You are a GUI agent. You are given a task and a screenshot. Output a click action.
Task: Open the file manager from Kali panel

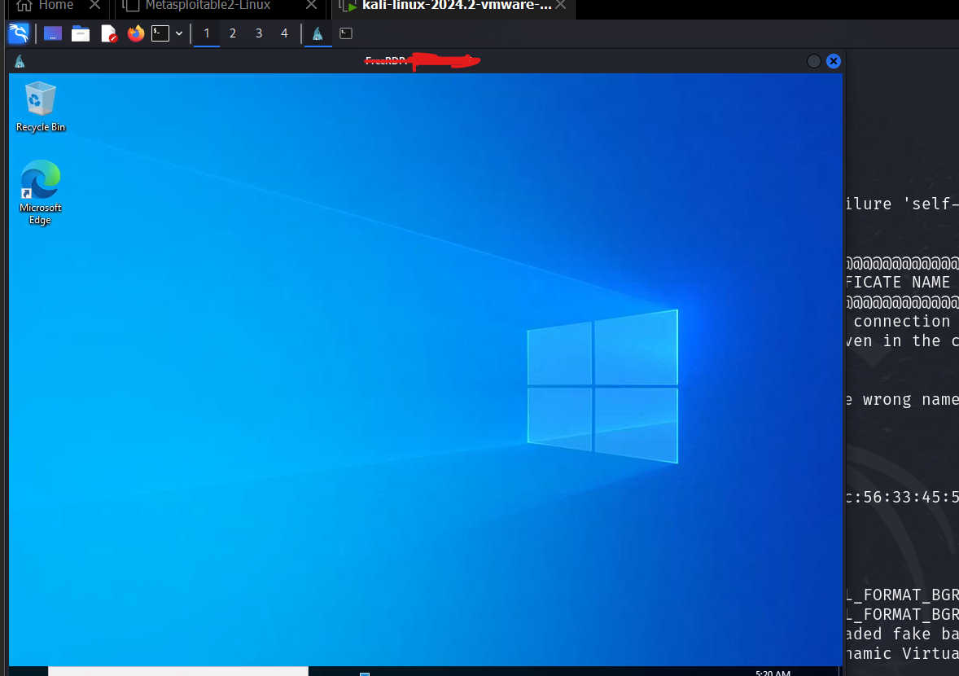click(x=80, y=33)
